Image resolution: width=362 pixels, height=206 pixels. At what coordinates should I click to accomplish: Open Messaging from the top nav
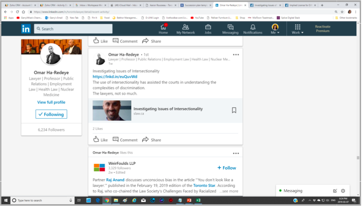pyautogui.click(x=230, y=29)
